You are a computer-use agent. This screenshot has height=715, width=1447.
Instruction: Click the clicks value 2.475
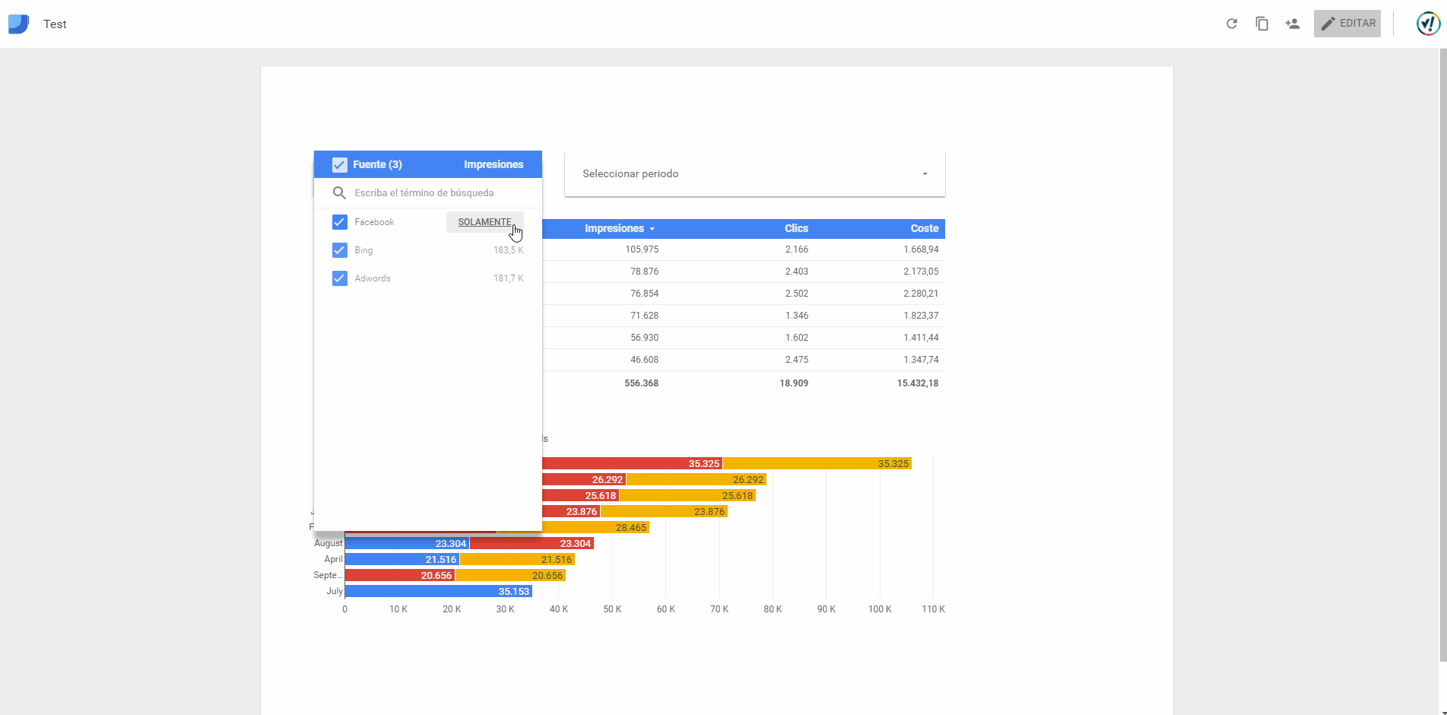797,360
